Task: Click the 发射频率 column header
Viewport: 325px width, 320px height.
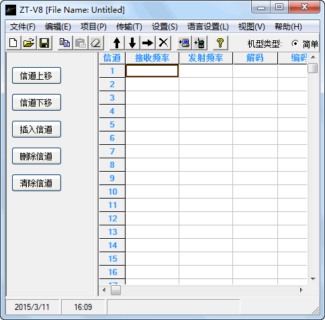Action: (x=206, y=58)
